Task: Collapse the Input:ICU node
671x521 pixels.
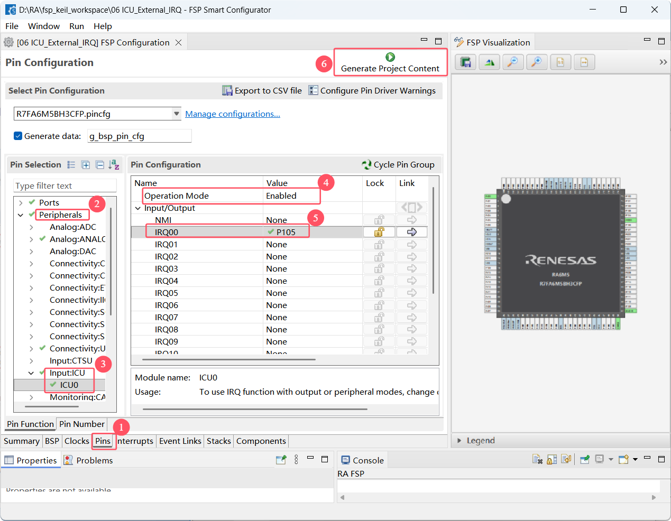Action: tap(31, 373)
